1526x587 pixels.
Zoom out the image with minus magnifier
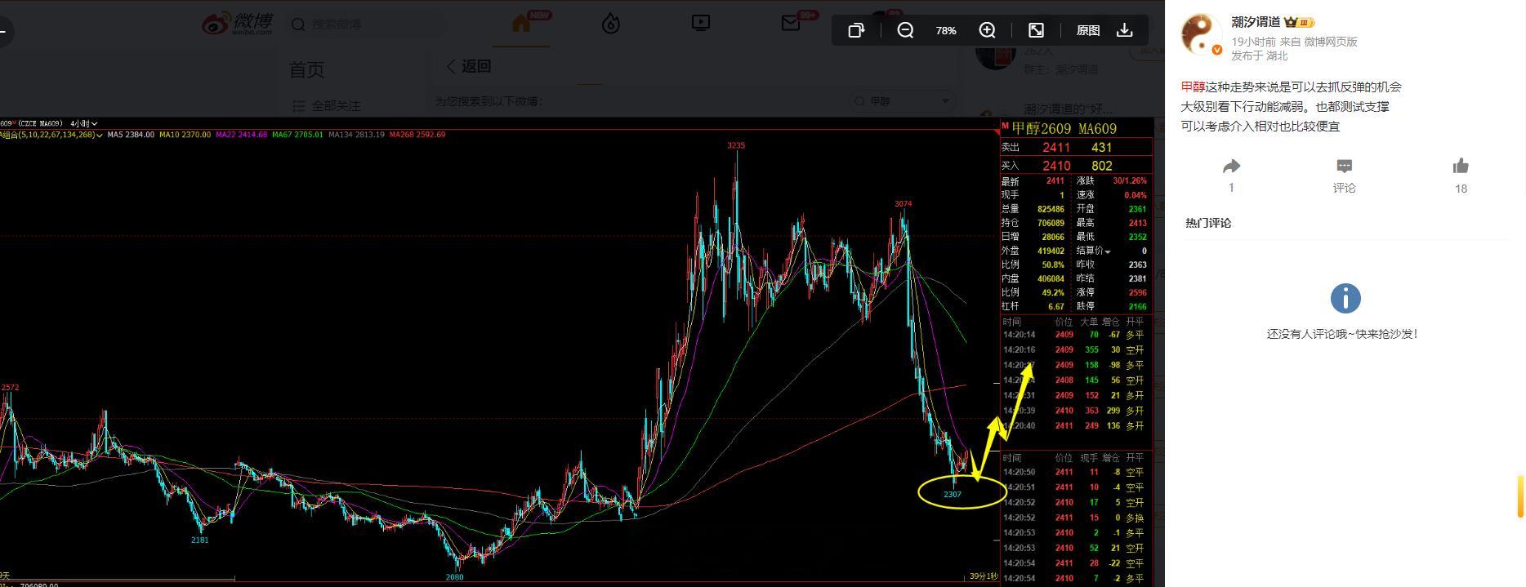(905, 30)
